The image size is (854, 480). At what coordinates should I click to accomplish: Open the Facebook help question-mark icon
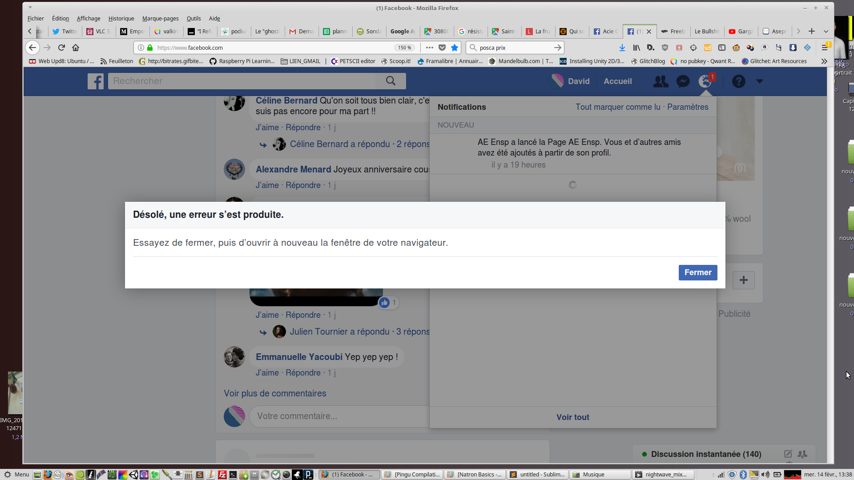tap(738, 81)
